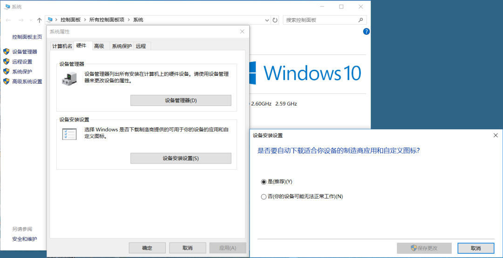Viewport: 503px width, 258px height.
Task: Click the Device Manager hardware icon
Action: [x=69, y=78]
